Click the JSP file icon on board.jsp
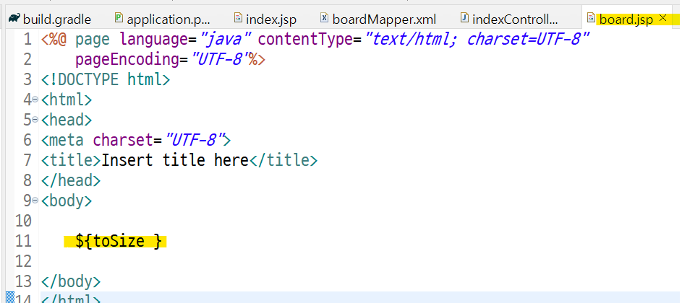The image size is (682, 303). pos(591,18)
